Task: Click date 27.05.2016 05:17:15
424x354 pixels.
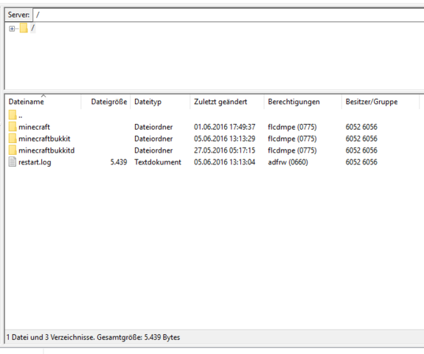Action: pyautogui.click(x=224, y=150)
